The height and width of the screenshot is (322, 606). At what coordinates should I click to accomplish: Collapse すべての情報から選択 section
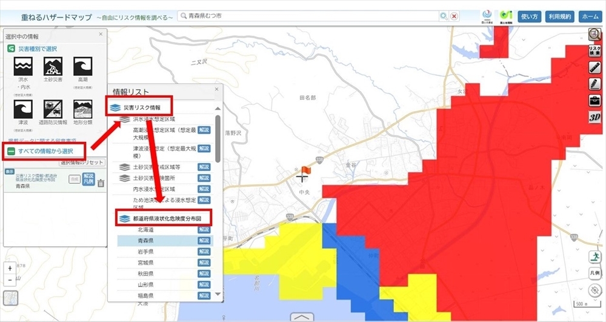pyautogui.click(x=11, y=150)
